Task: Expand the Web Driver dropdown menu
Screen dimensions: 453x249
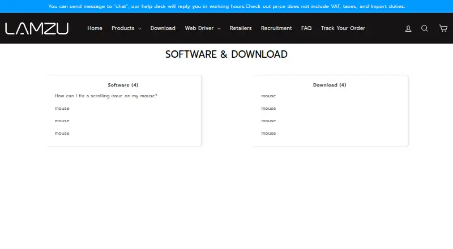Action: tap(203, 28)
